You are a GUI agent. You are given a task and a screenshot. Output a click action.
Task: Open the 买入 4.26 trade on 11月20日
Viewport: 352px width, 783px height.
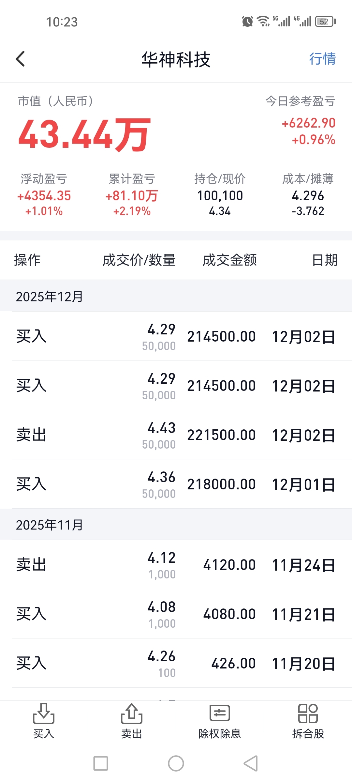[176, 663]
